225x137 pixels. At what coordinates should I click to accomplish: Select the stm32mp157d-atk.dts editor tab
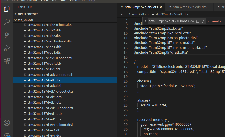(x=141, y=7)
